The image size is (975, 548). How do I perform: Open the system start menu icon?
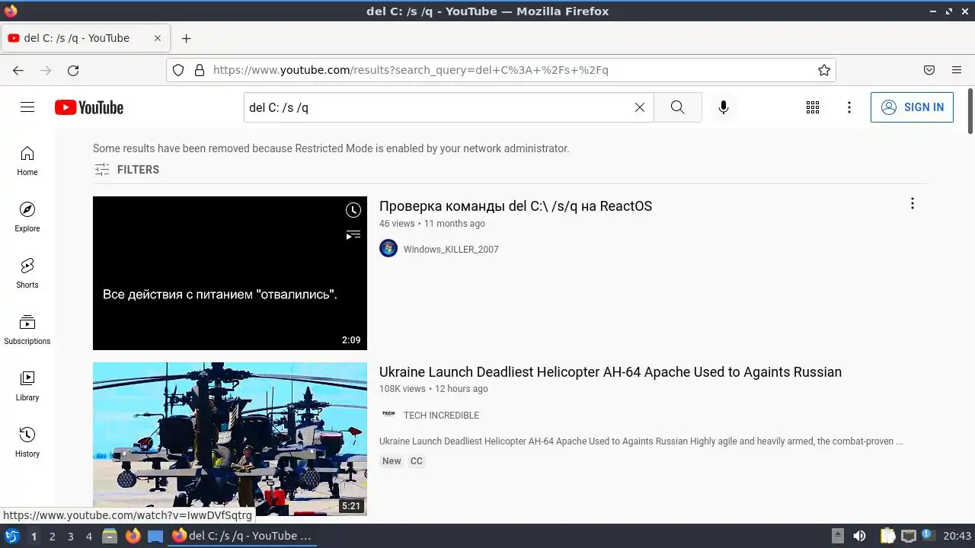(12, 536)
